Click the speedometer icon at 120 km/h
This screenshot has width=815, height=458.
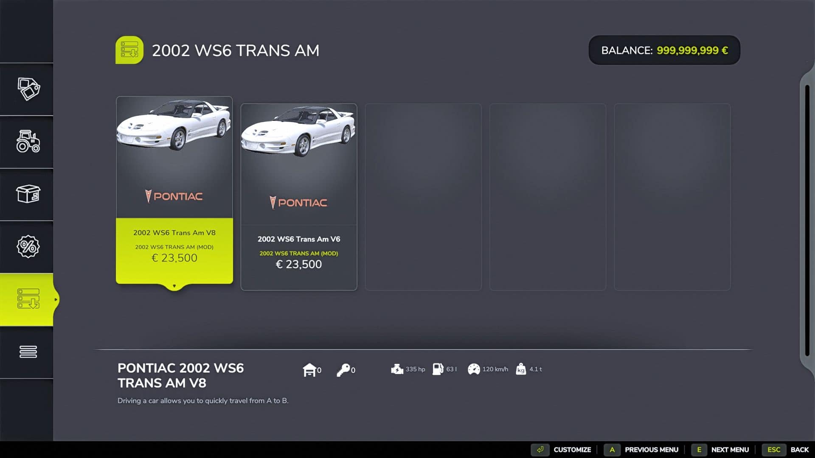coord(474,369)
